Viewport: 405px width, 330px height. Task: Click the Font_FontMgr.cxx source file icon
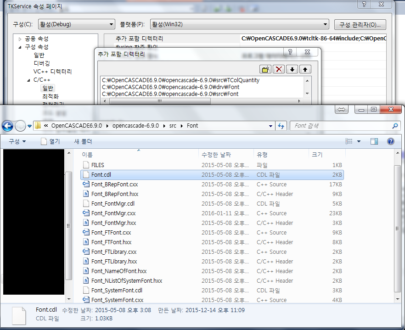[86, 213]
